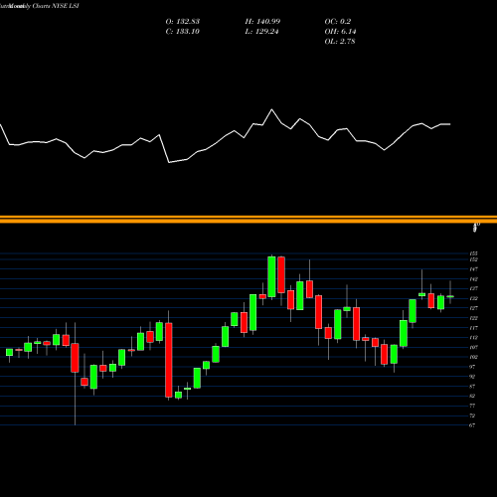
Task: Click the 'OL: 2.78' value
Action: pyautogui.click(x=340, y=42)
